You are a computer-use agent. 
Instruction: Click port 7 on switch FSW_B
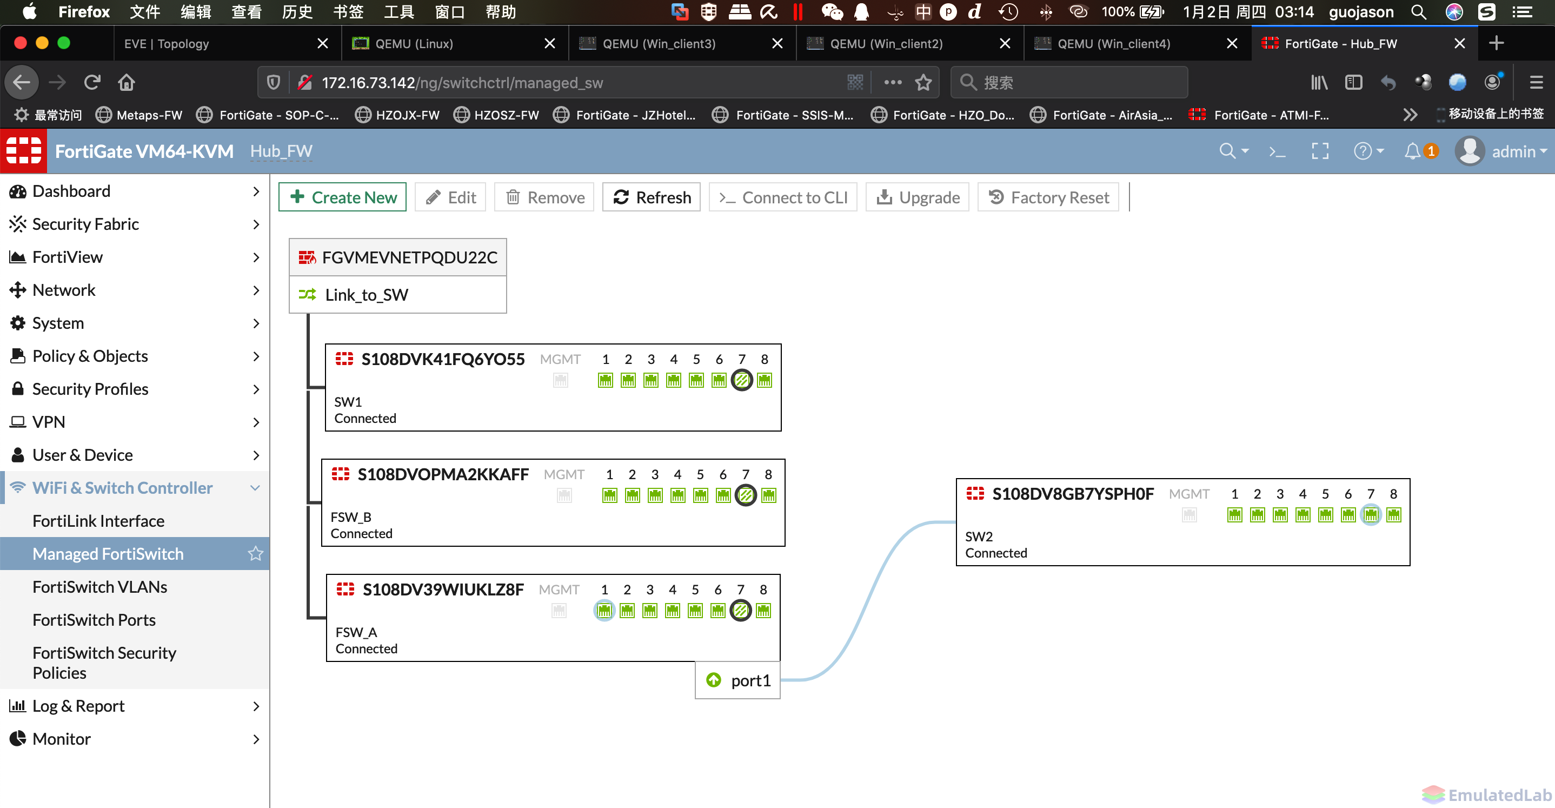coord(746,496)
